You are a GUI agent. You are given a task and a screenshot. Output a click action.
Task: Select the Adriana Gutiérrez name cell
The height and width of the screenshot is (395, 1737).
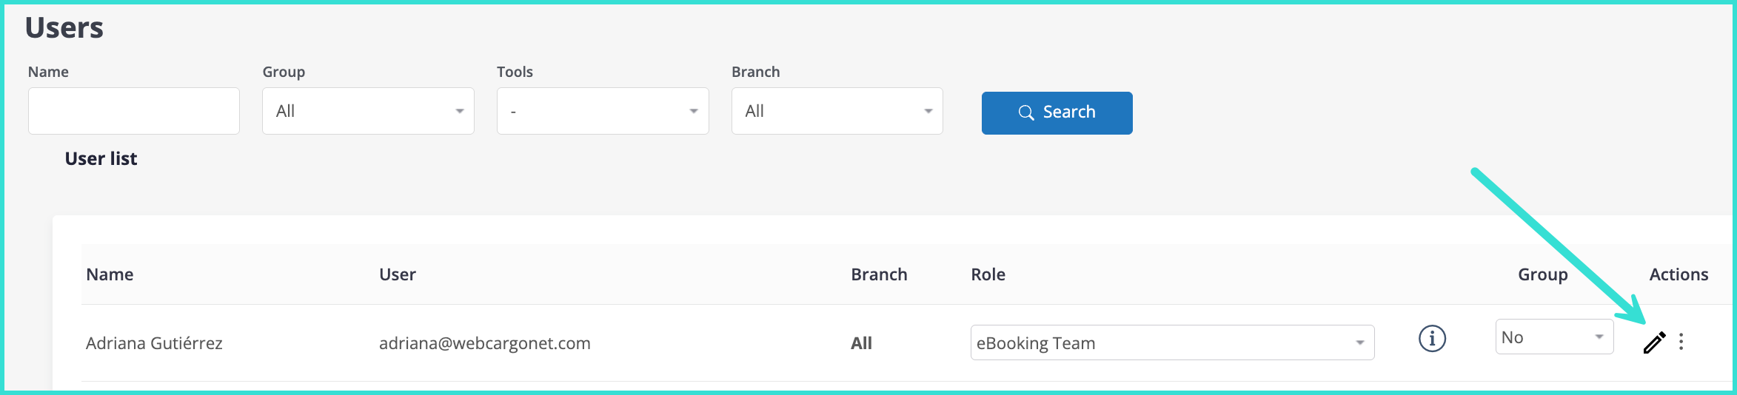154,343
